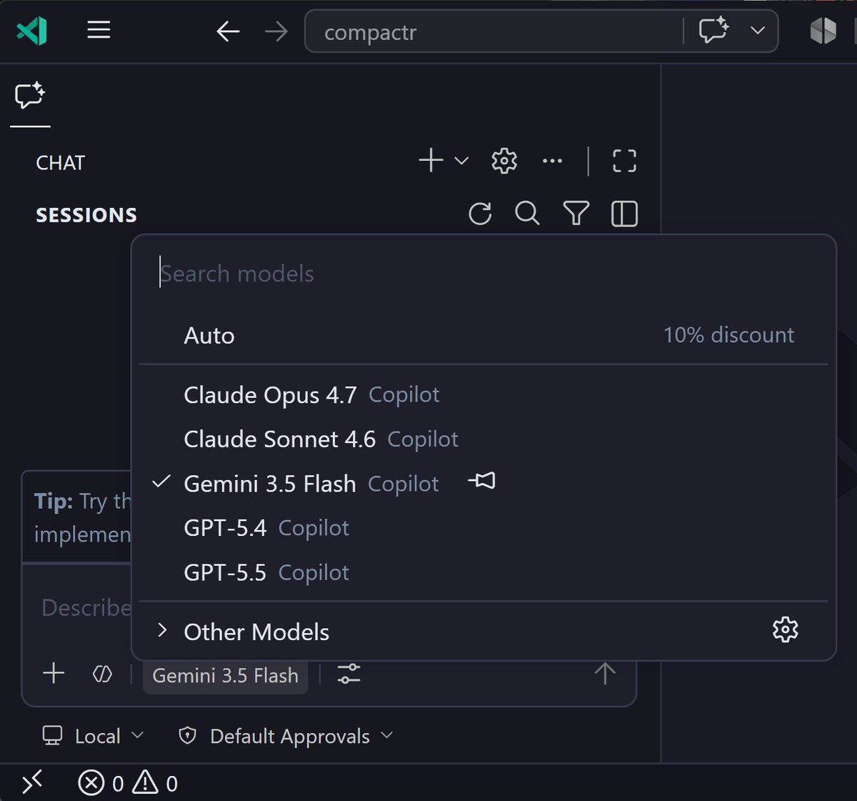The width and height of the screenshot is (857, 801).
Task: Search sessions with magnifier icon
Action: click(527, 213)
